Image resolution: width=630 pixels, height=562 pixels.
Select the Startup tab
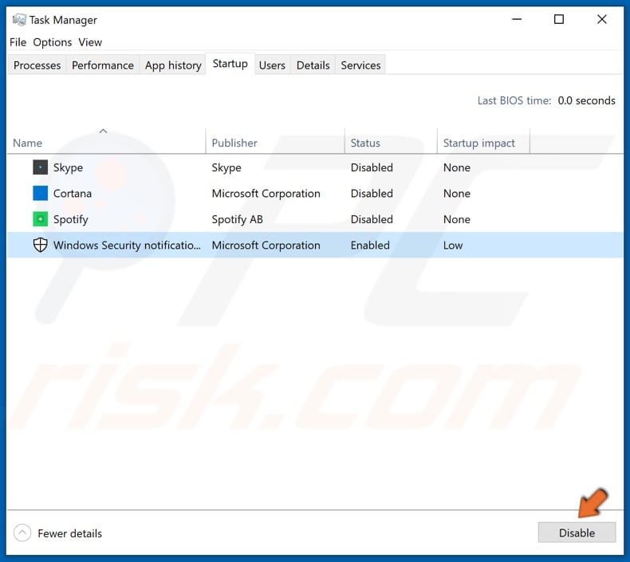230,64
